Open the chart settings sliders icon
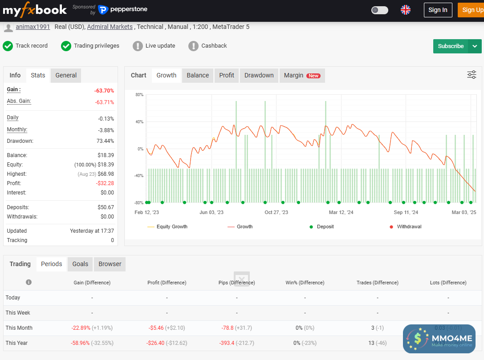This screenshot has width=484, height=360. coord(472,75)
